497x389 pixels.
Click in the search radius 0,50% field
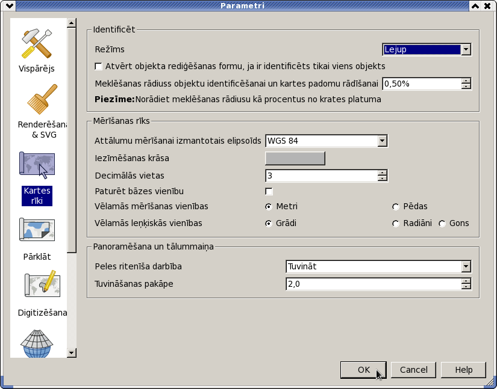point(422,84)
